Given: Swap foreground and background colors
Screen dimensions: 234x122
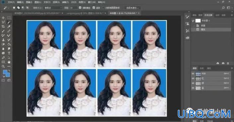Looking at the screenshot, I should (x=9, y=70).
